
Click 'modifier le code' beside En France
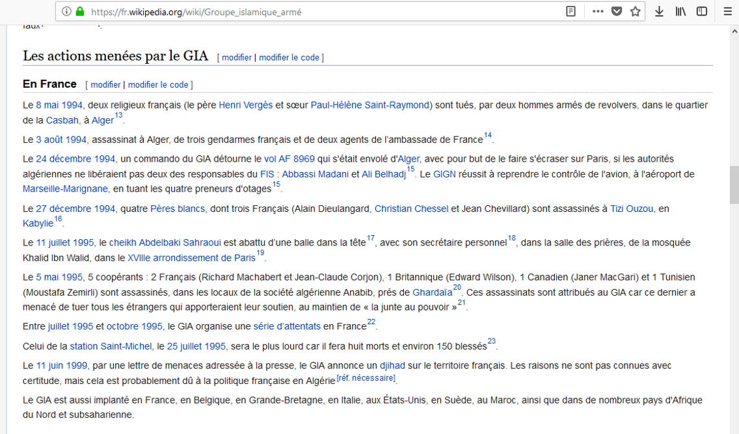pos(158,84)
